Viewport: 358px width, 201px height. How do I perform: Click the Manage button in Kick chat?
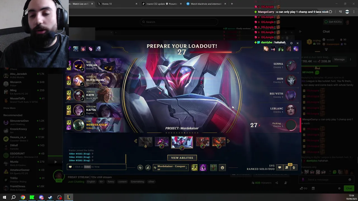point(339,59)
